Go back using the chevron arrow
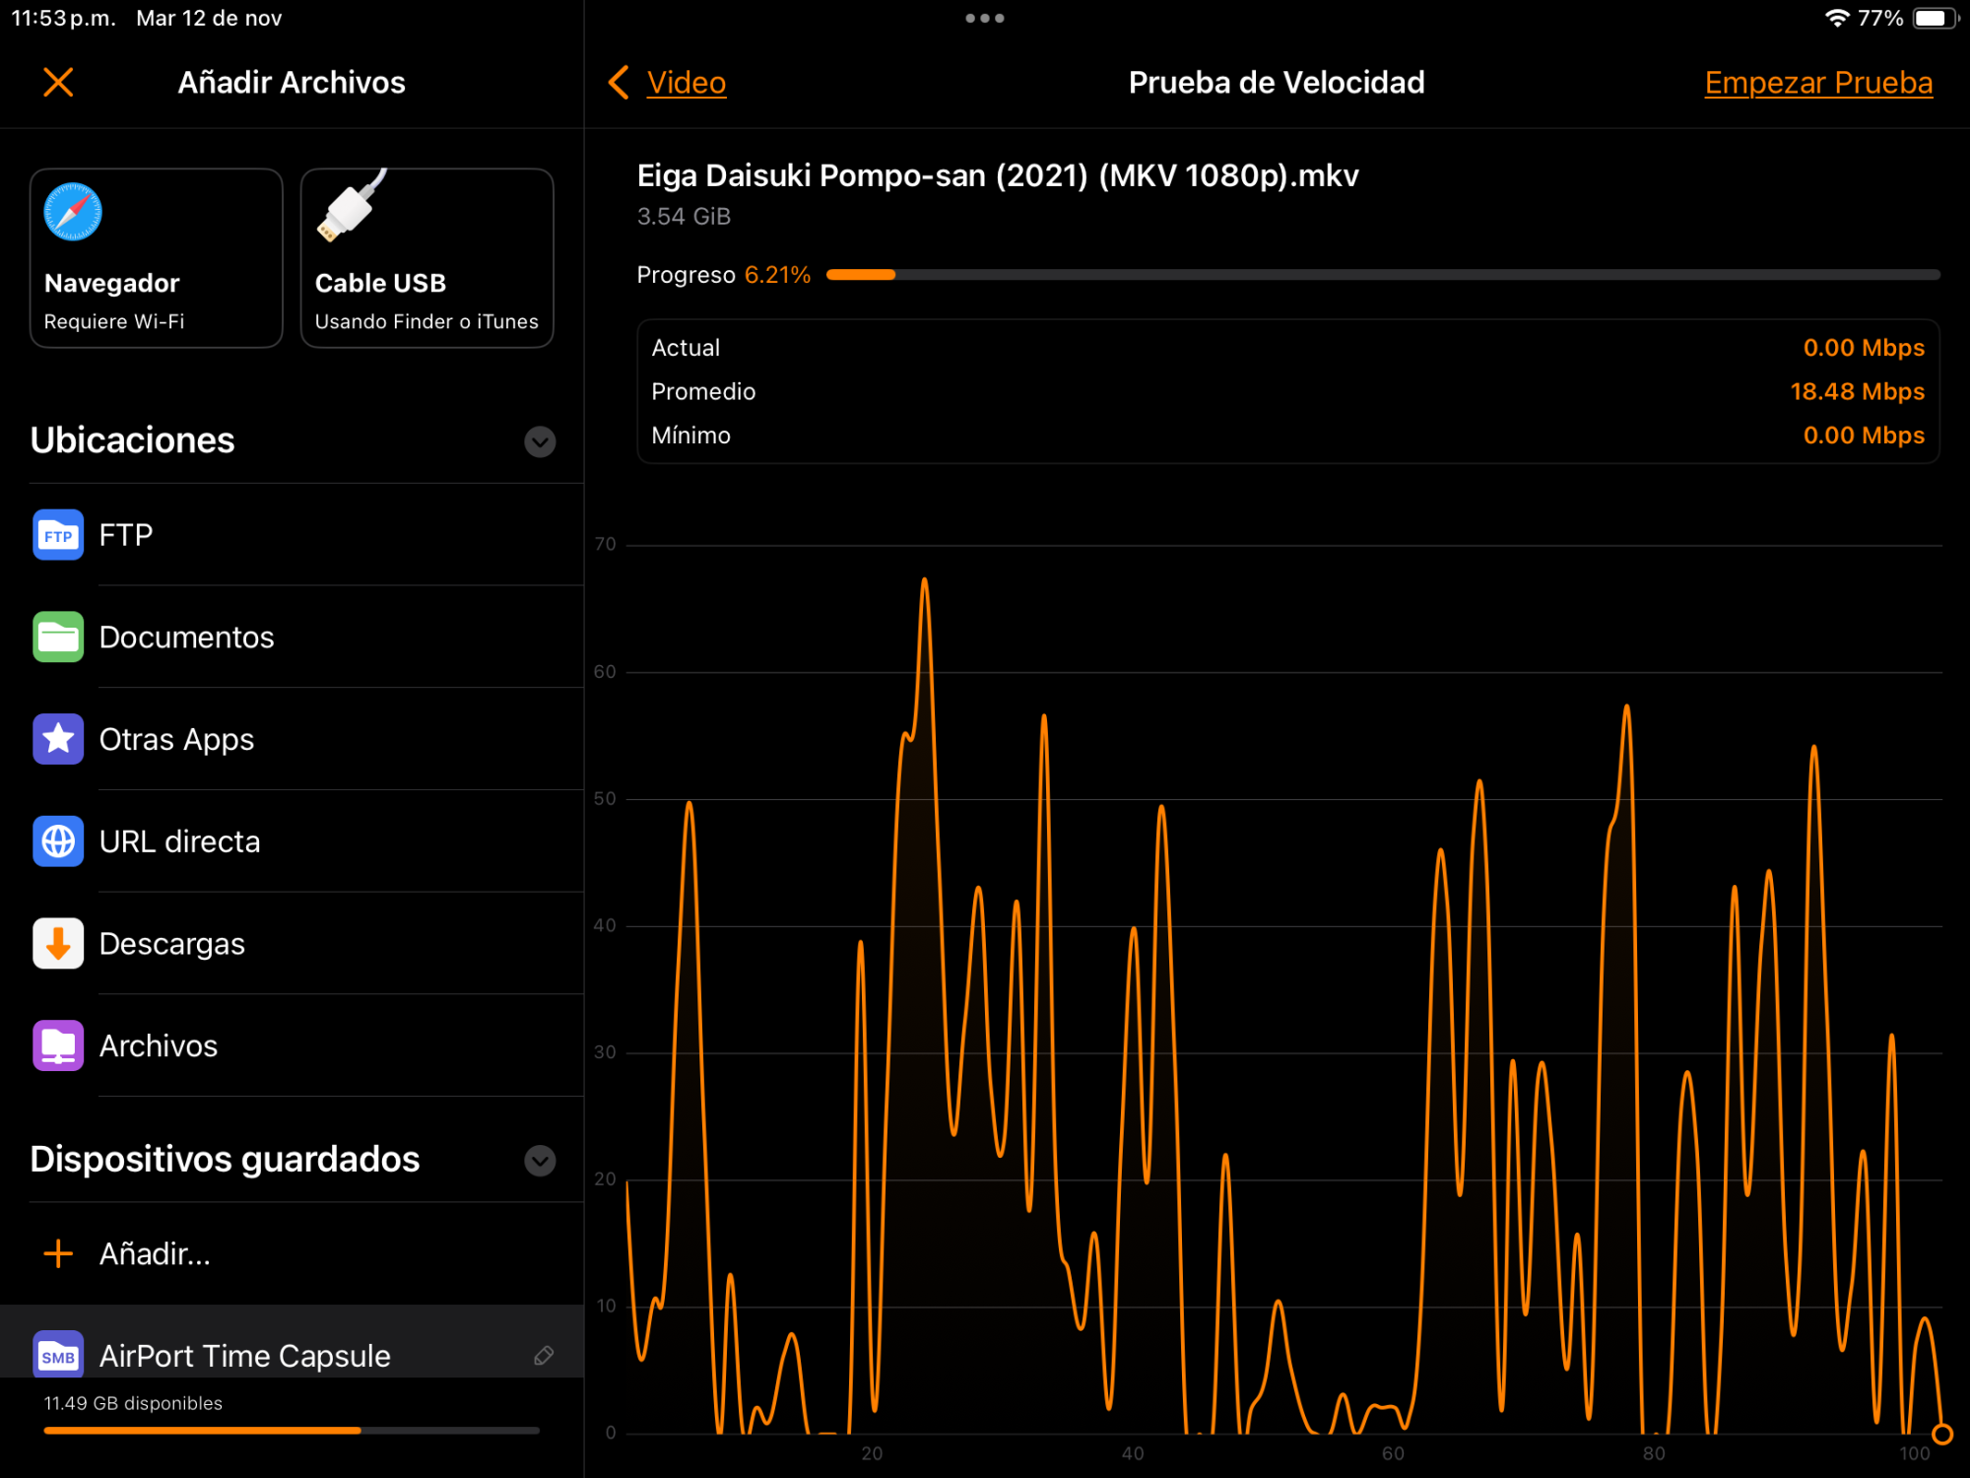The width and height of the screenshot is (1970, 1478). (x=619, y=82)
